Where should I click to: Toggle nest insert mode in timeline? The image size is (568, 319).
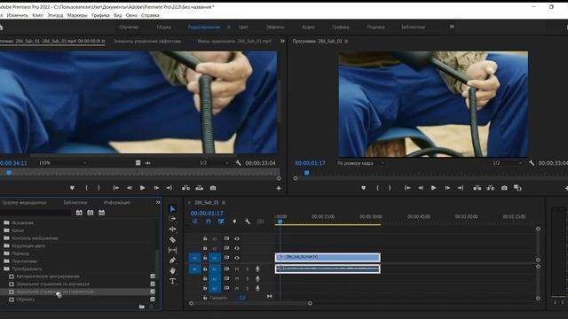195,222
